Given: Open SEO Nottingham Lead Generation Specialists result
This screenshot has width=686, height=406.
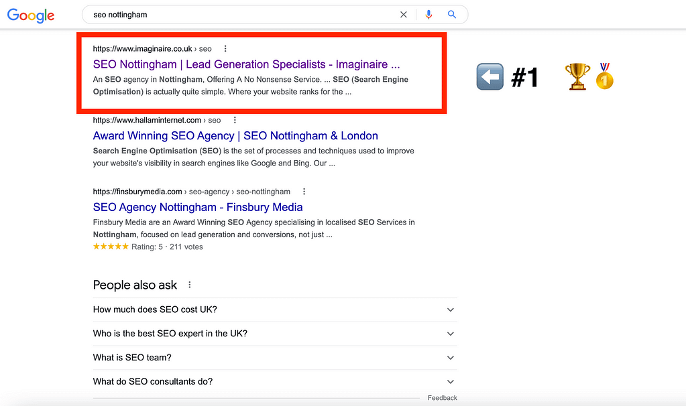Looking at the screenshot, I should pyautogui.click(x=246, y=64).
